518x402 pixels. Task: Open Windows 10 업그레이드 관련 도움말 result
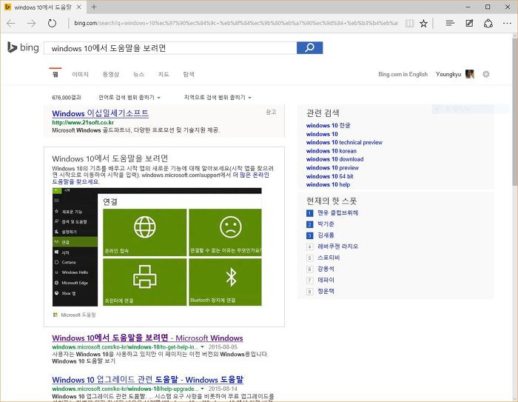pyautogui.click(x=148, y=380)
